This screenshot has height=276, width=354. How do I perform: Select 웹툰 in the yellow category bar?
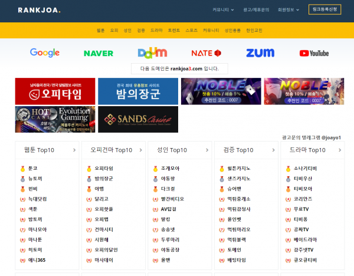[100, 30]
